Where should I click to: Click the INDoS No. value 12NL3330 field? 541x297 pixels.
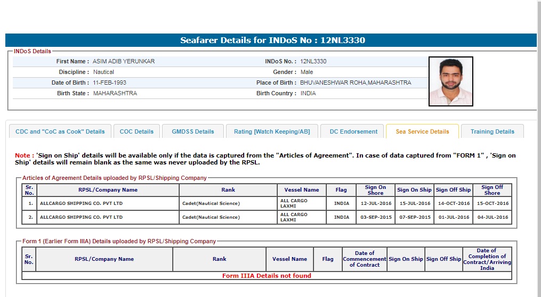313,61
